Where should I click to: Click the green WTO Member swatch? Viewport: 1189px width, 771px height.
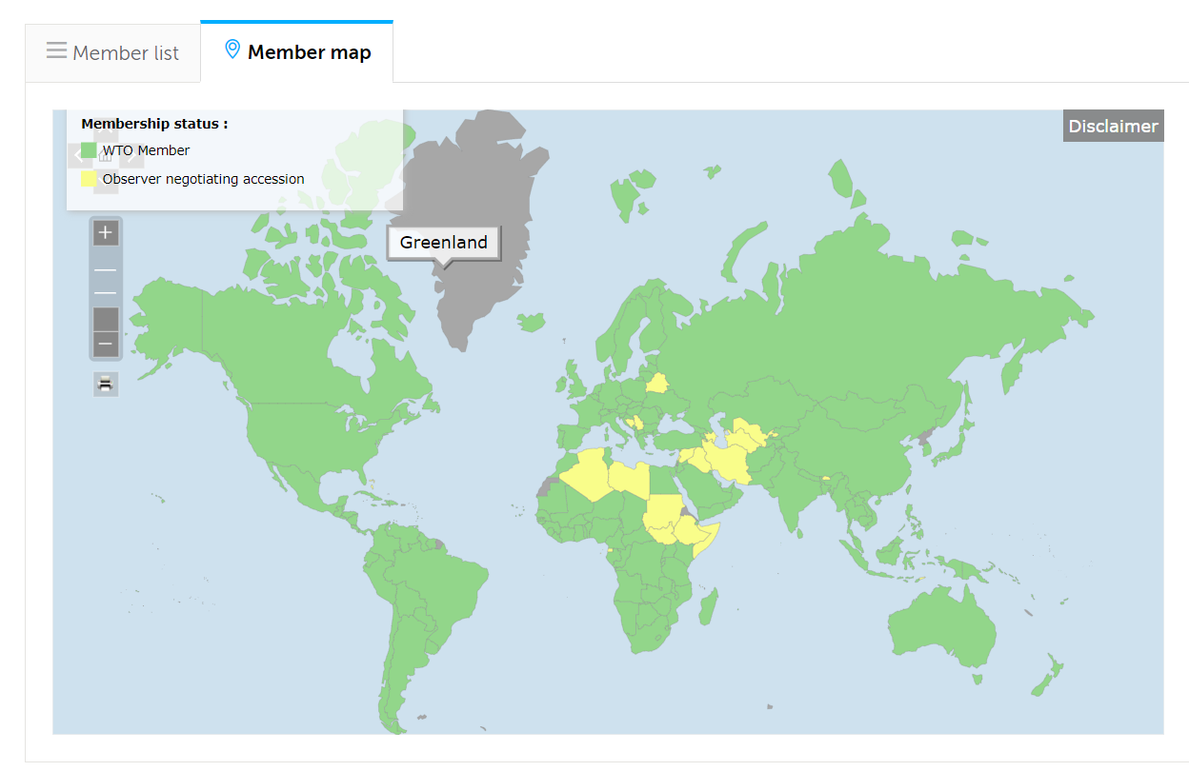click(x=89, y=150)
